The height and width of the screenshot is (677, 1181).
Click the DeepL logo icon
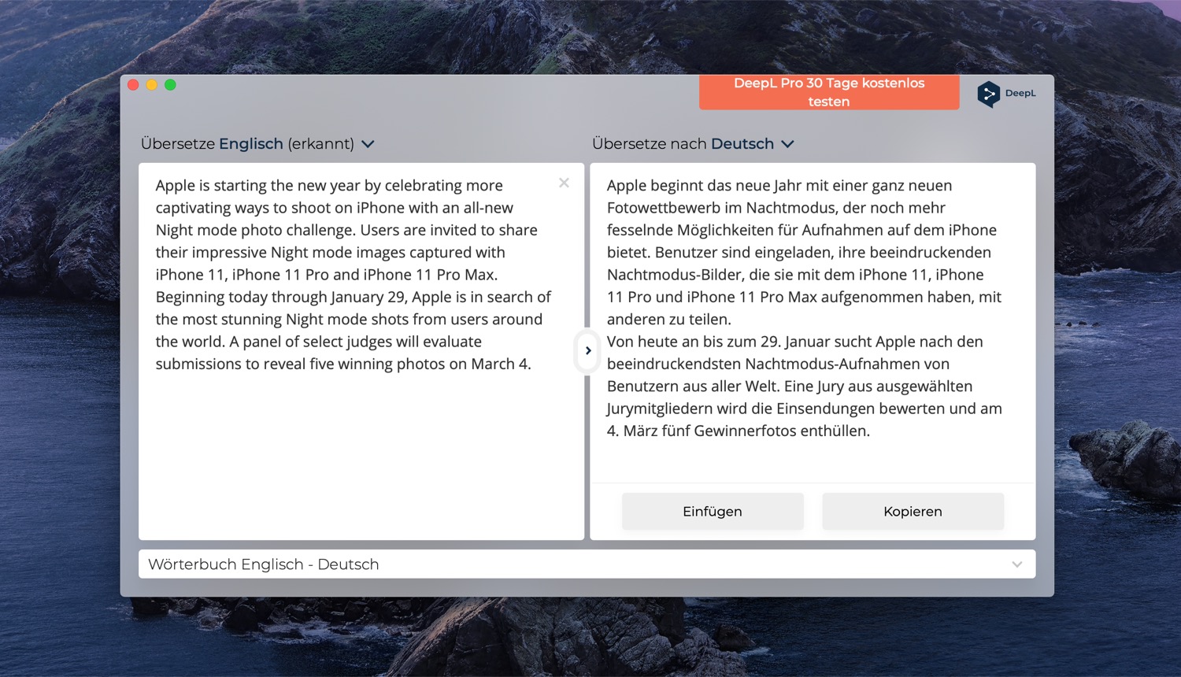click(x=988, y=94)
